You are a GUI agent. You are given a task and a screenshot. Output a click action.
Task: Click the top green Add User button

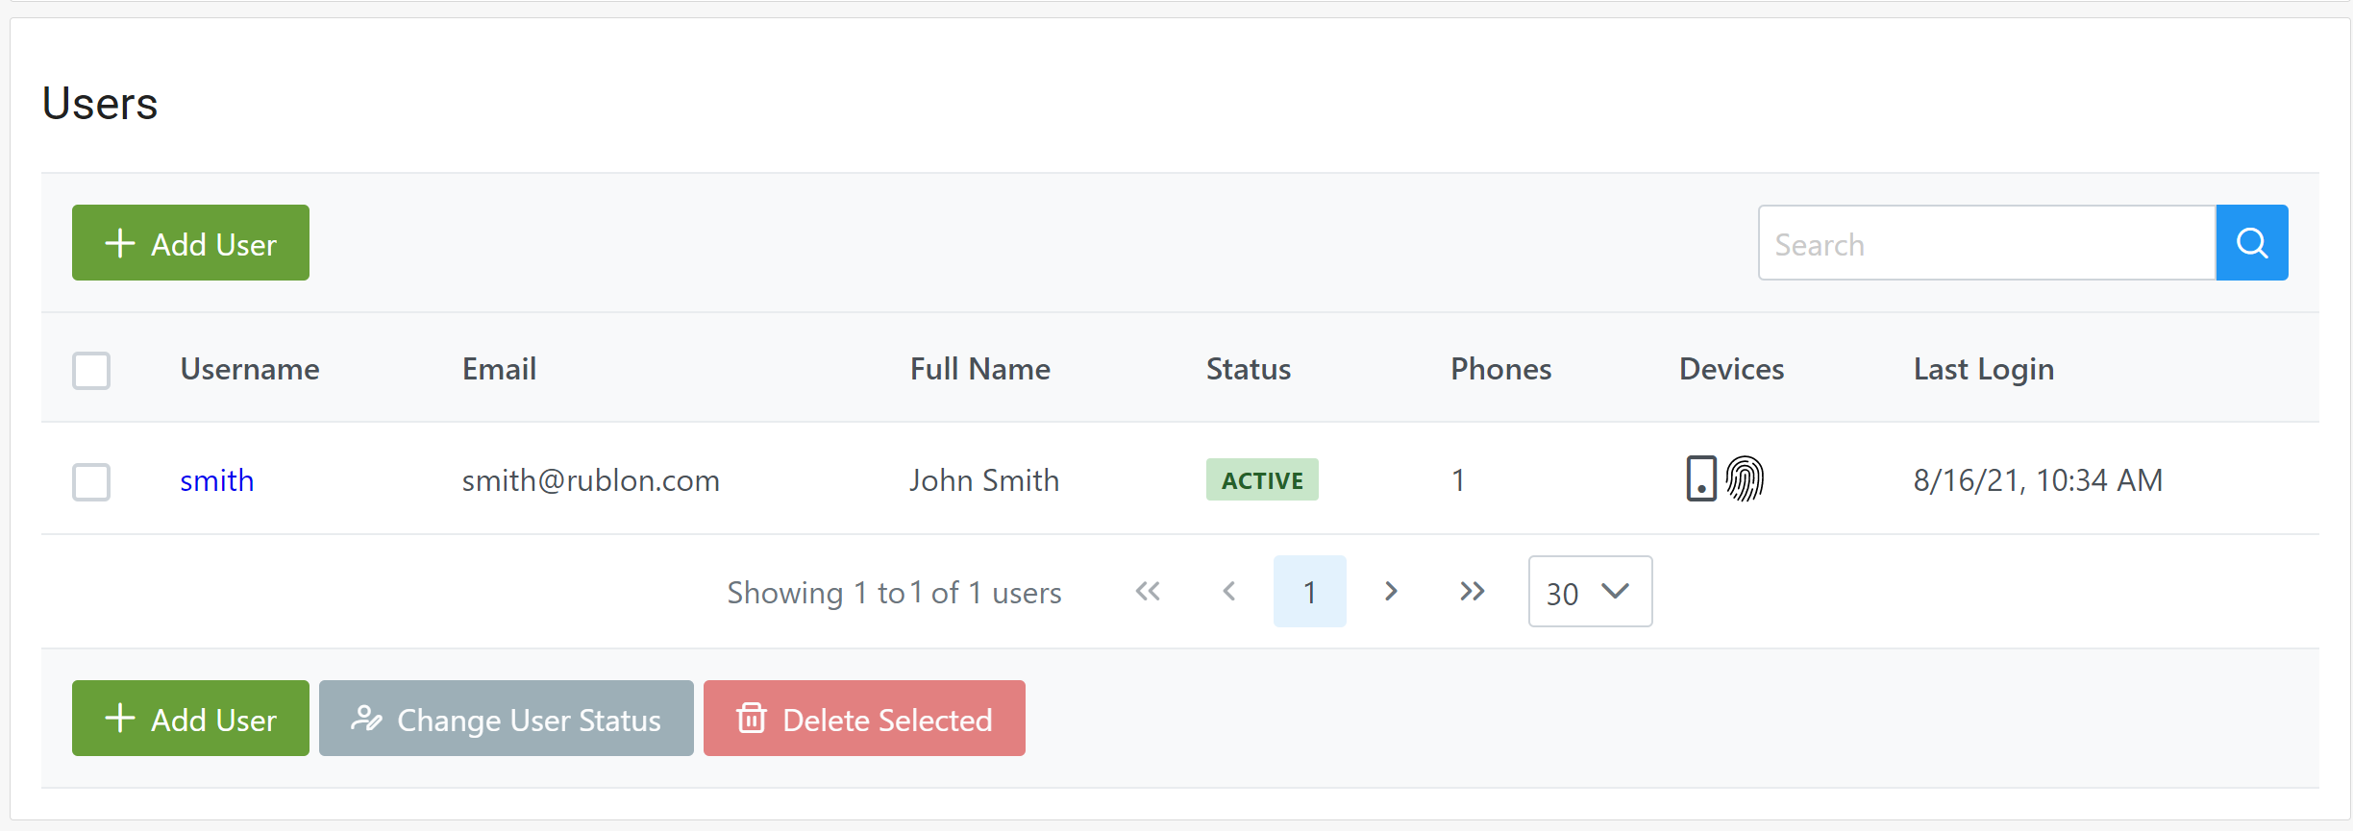tap(190, 243)
